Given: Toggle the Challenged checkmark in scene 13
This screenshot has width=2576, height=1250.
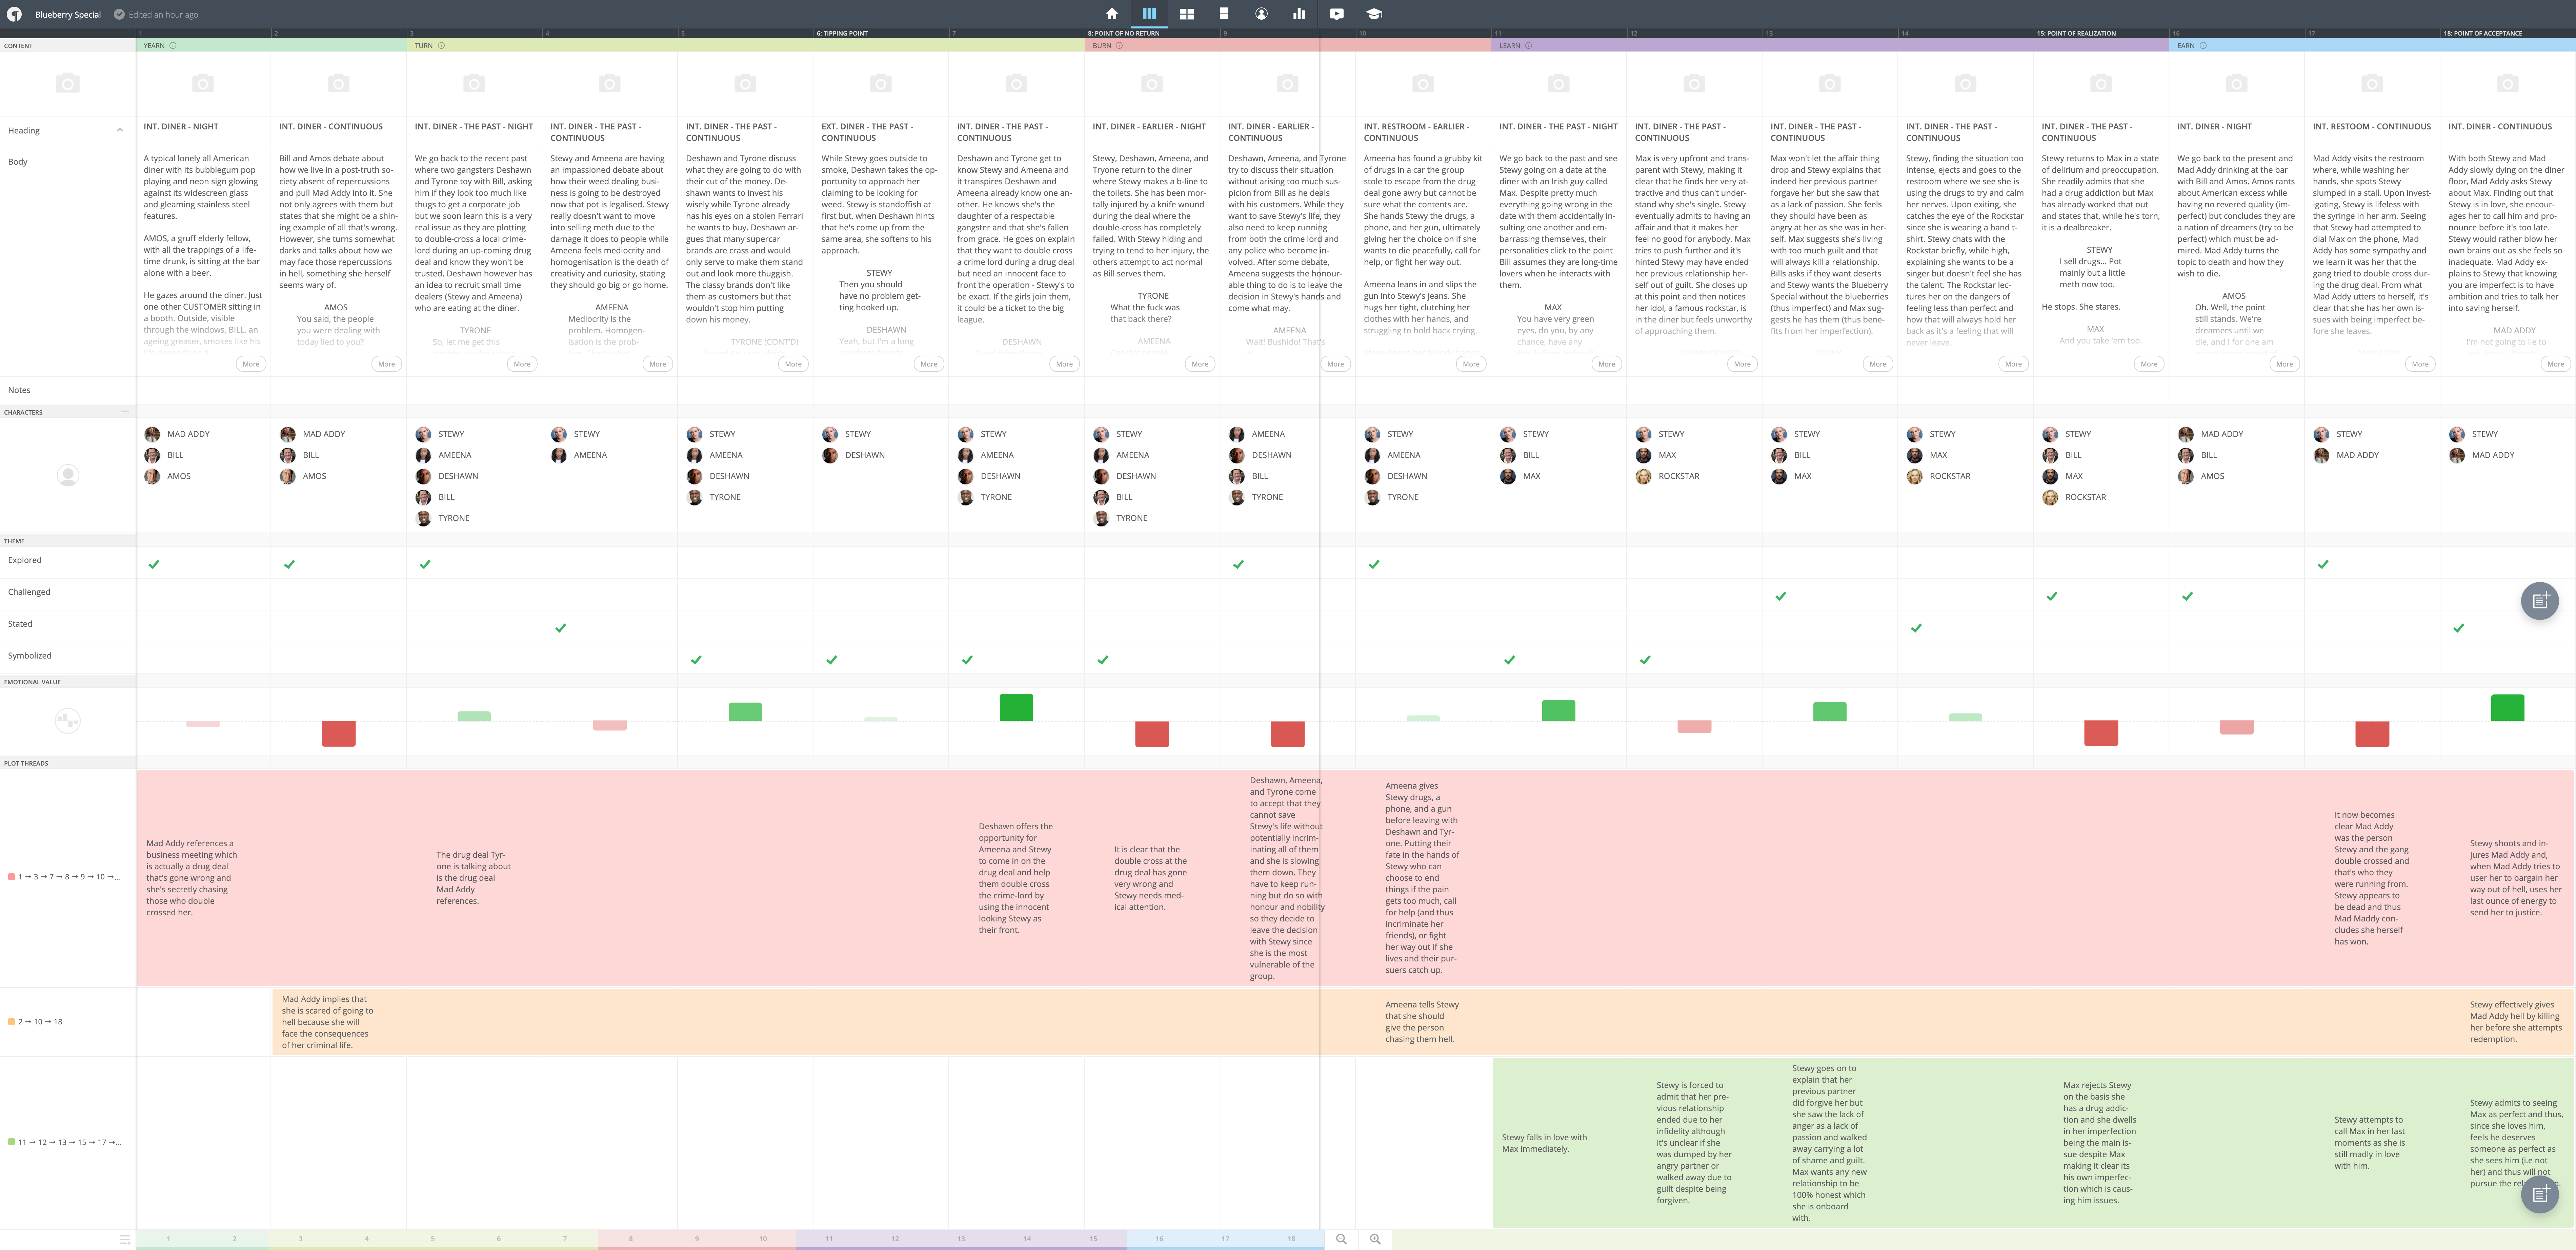Looking at the screenshot, I should point(1780,597).
